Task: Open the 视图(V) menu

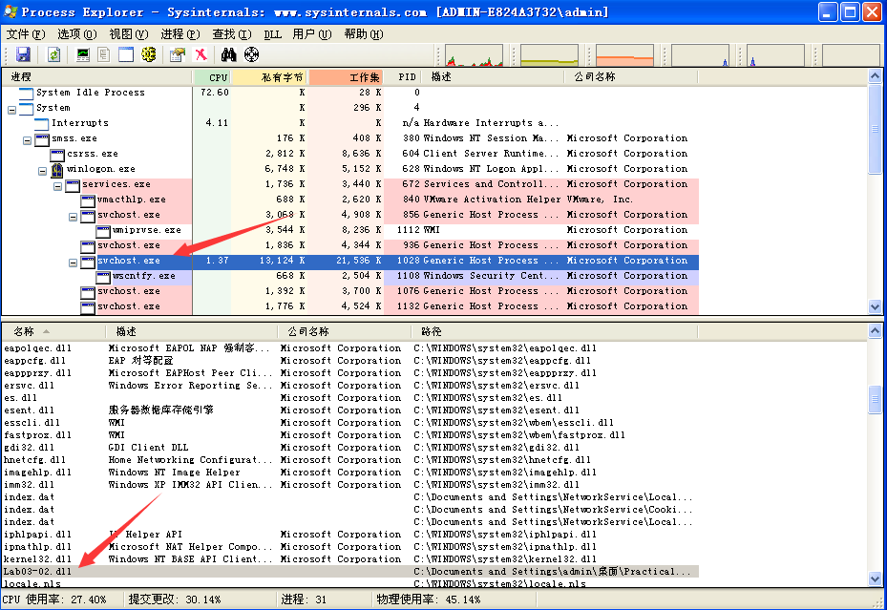Action: pos(129,34)
